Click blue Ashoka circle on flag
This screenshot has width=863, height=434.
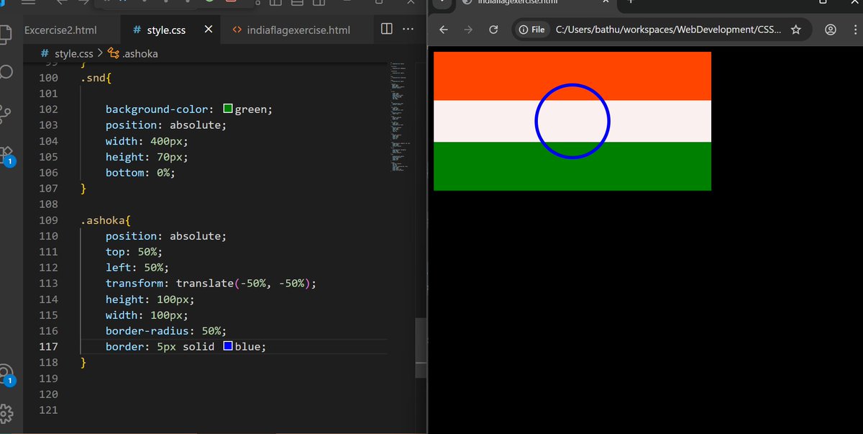tap(572, 122)
